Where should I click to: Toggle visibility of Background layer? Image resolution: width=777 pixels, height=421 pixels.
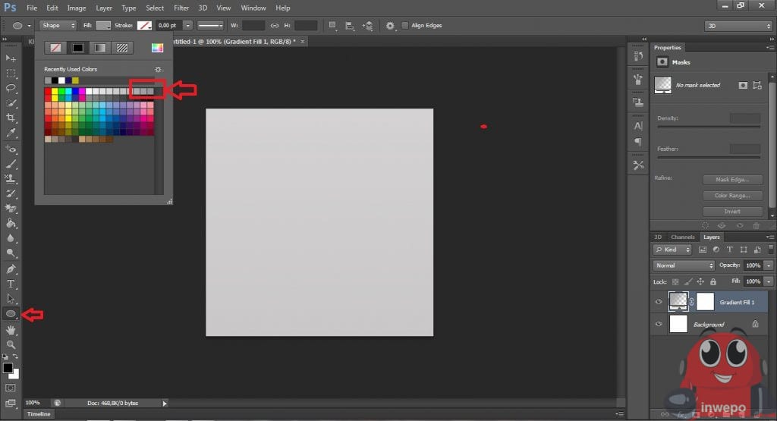[659, 324]
